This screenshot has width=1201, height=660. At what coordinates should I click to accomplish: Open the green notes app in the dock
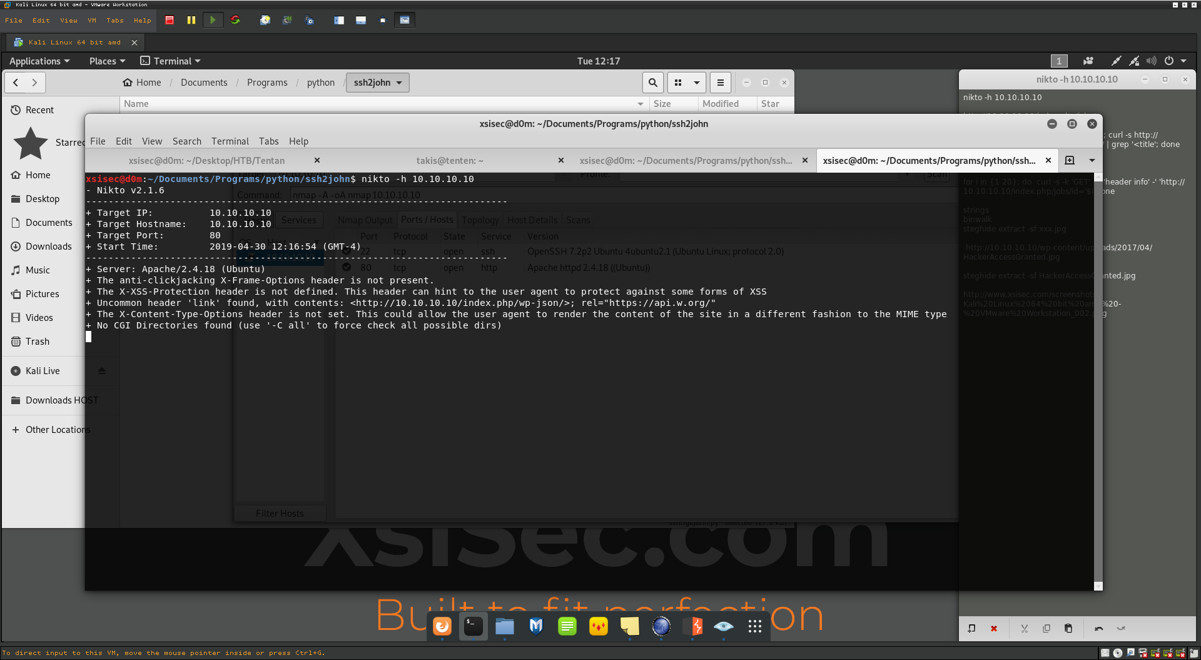[x=567, y=626]
